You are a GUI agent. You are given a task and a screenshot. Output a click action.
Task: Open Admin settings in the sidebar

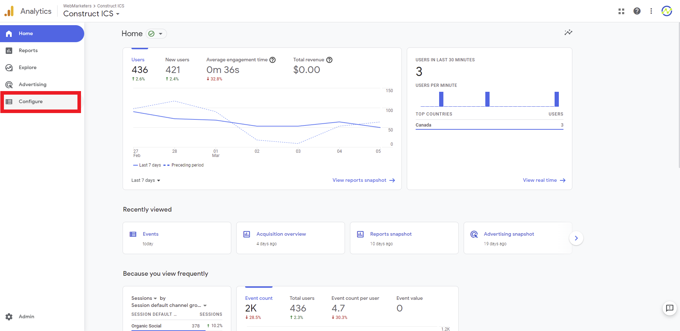click(26, 316)
